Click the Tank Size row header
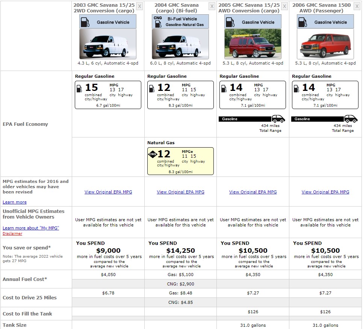The width and height of the screenshot is (363, 329). point(15,325)
